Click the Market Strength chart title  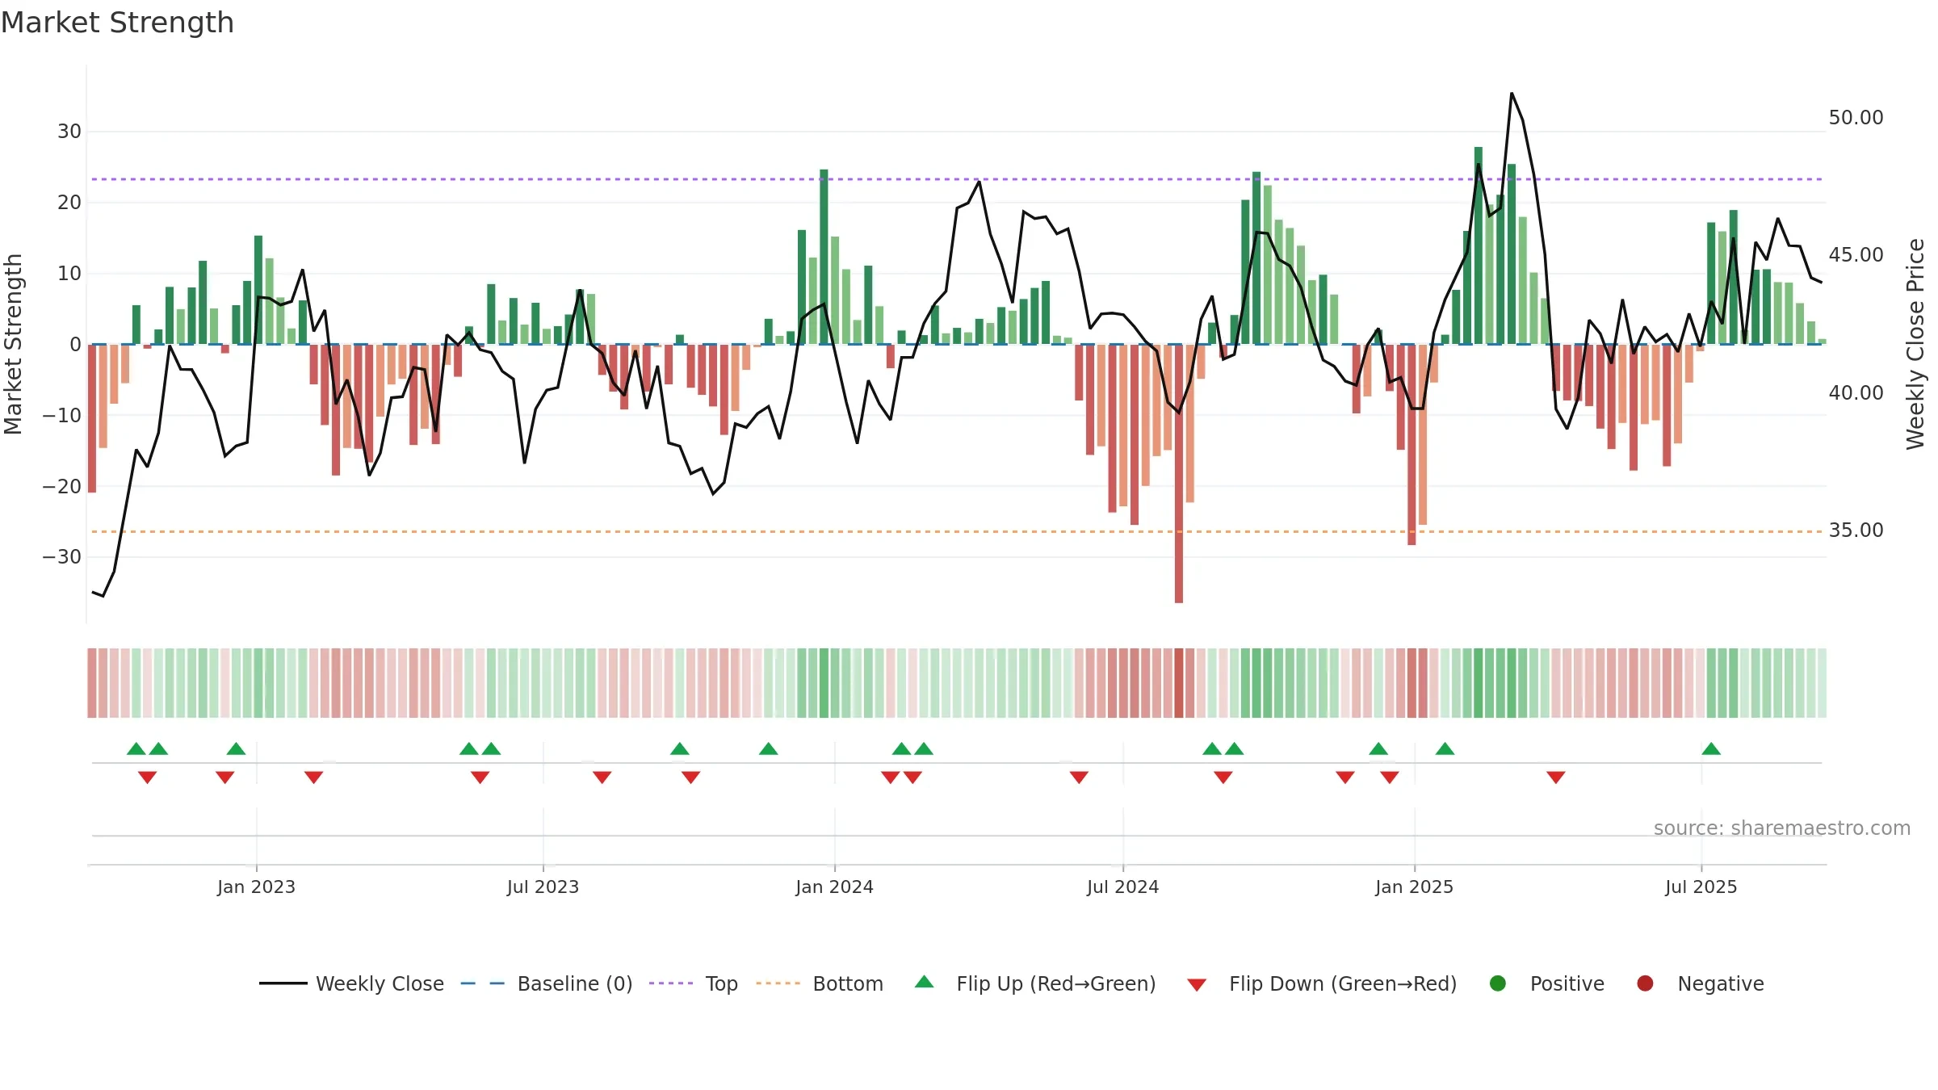point(117,23)
